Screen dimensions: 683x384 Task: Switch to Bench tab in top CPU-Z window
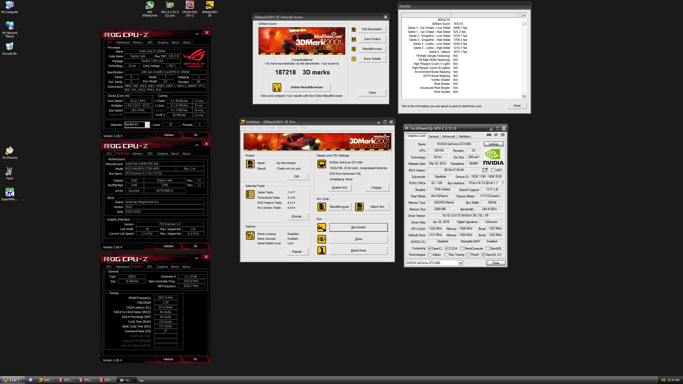coord(175,42)
